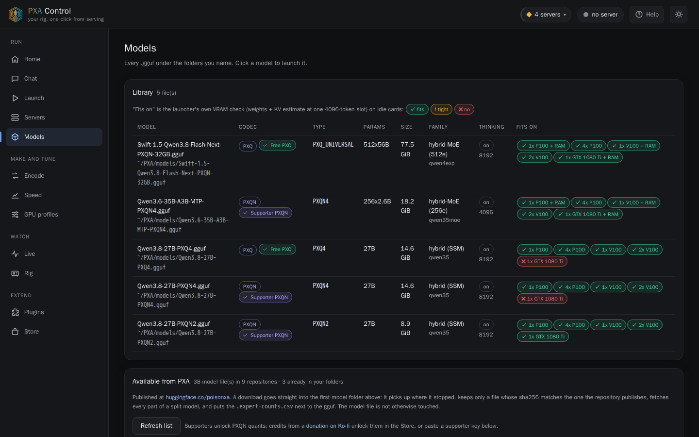Click the PXQ_UNIVERSAL type cell
This screenshot has width=699, height=437.
pos(333,145)
